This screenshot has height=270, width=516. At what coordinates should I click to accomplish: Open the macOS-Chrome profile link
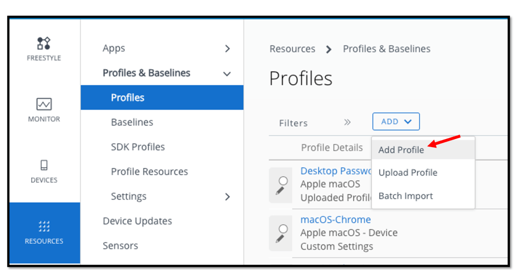[336, 220]
